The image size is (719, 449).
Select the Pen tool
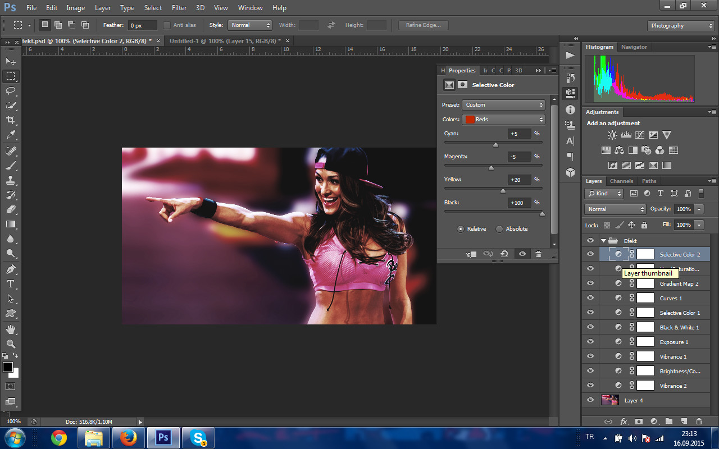click(11, 269)
